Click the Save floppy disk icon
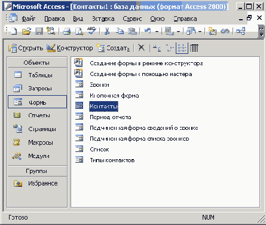Viewport: 266px width, 225px height. point(39,31)
